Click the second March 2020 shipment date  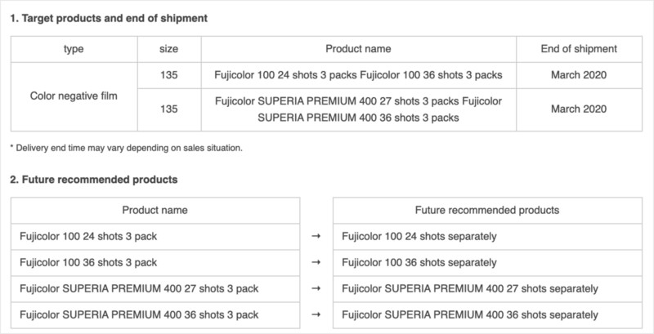pos(579,109)
